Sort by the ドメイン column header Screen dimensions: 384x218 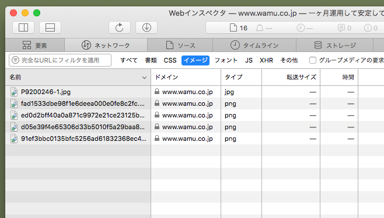tap(186, 77)
